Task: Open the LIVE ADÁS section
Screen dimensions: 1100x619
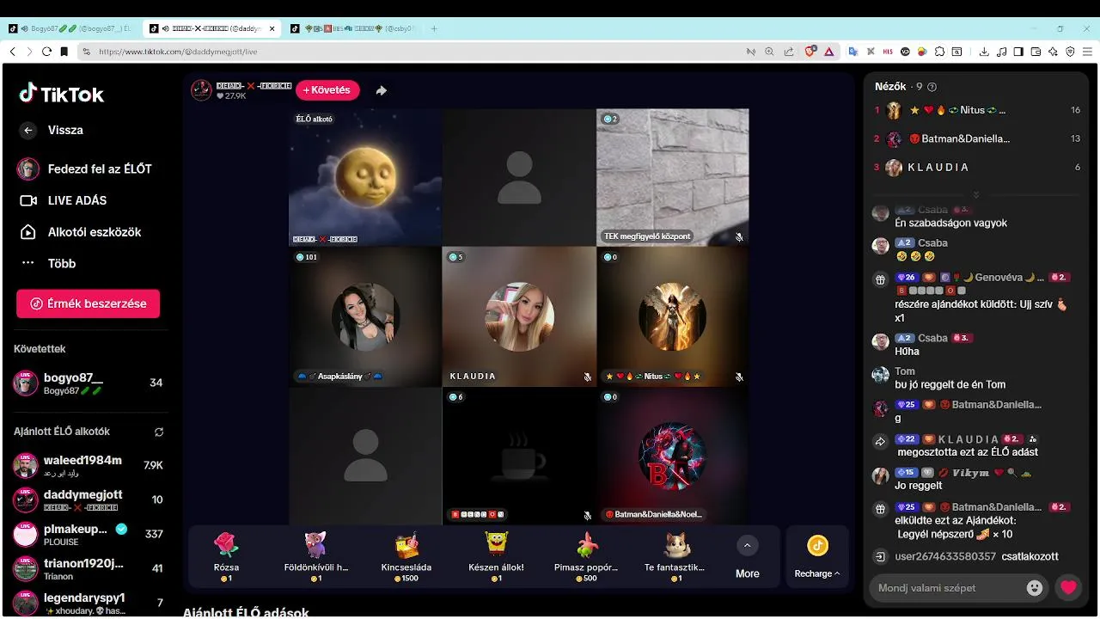Action: [64, 200]
